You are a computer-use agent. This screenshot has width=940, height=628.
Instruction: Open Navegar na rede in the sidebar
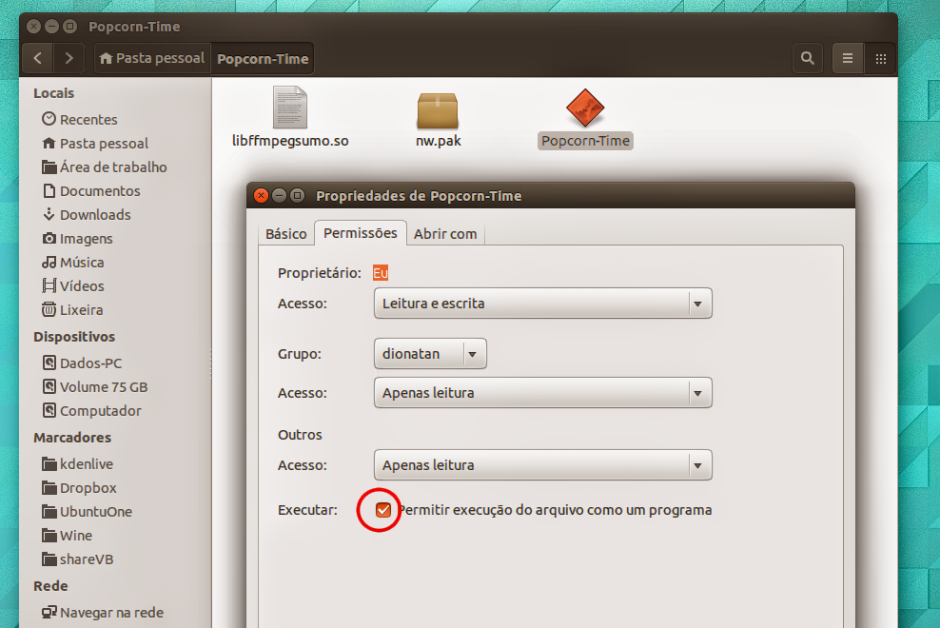[103, 613]
